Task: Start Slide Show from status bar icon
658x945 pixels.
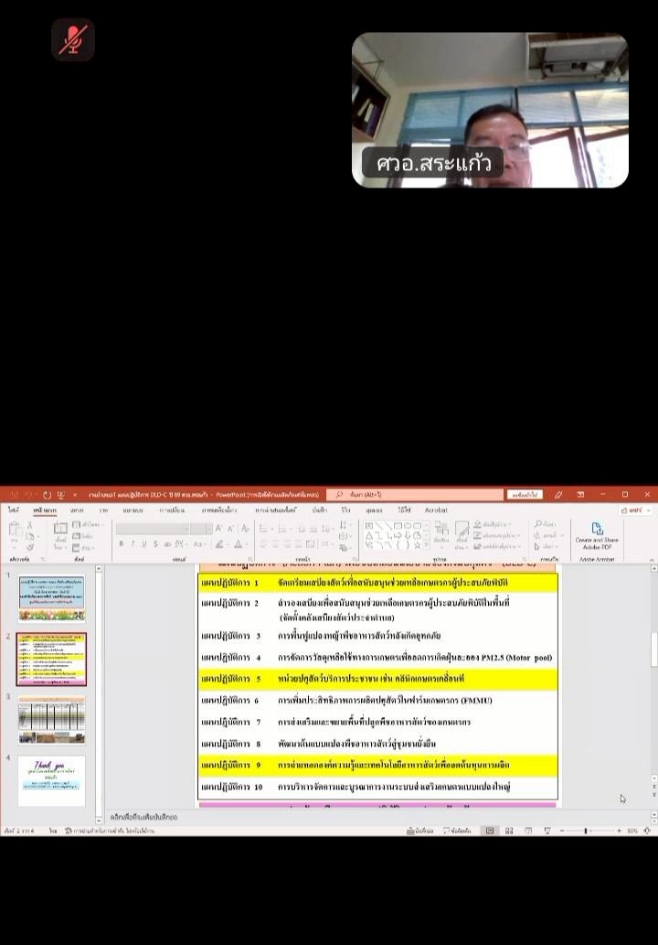Action: tap(546, 831)
